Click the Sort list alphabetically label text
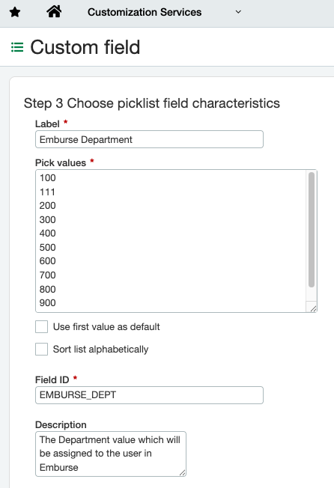334x488 pixels. [100, 350]
